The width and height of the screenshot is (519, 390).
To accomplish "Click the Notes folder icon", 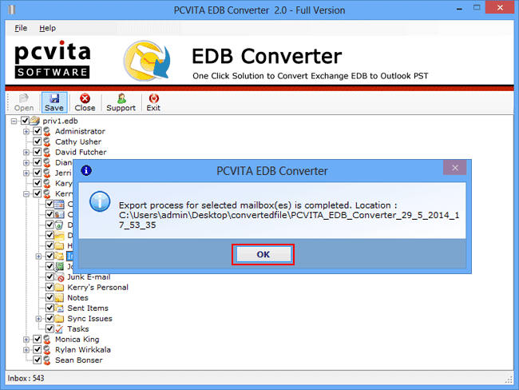I will click(59, 298).
